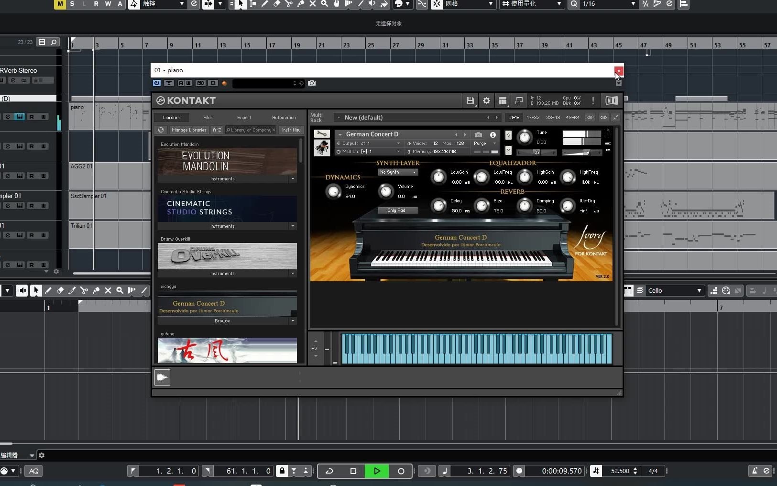Viewport: 777px width, 486px height.
Task: Switch to the Expert tab
Action: (x=244, y=118)
